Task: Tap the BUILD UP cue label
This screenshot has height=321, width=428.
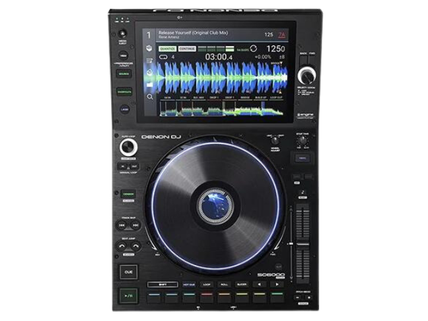Action: click(x=261, y=97)
